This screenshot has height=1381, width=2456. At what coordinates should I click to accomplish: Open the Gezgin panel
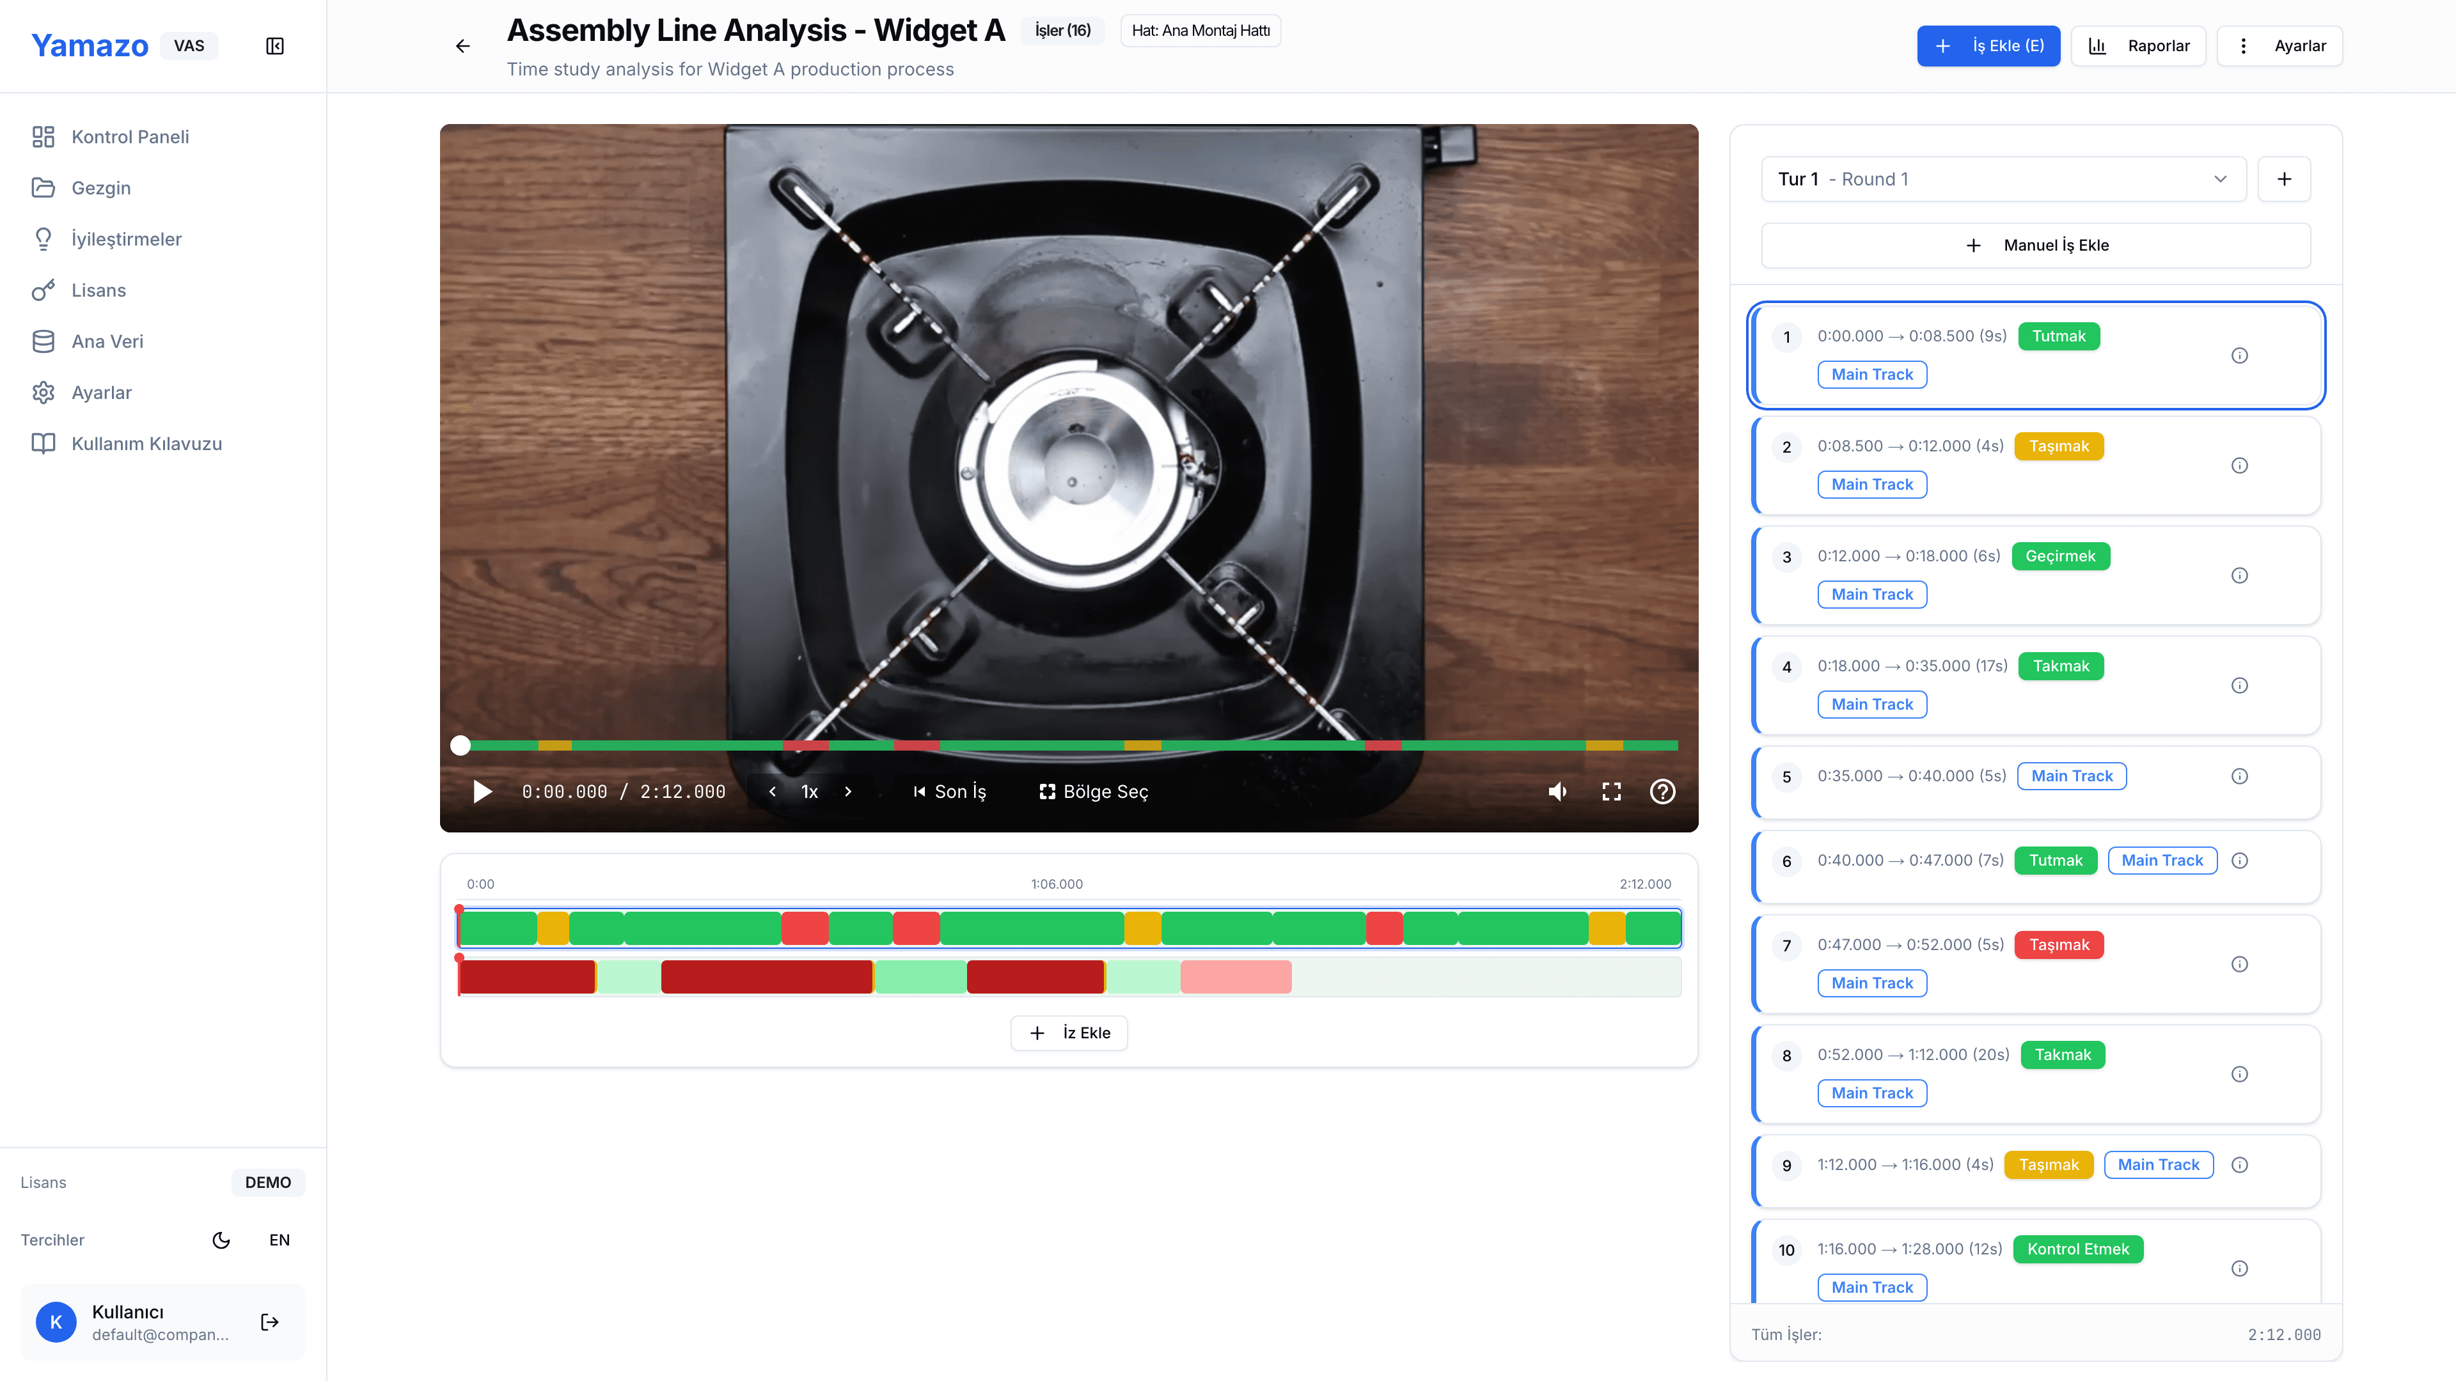click(x=102, y=188)
